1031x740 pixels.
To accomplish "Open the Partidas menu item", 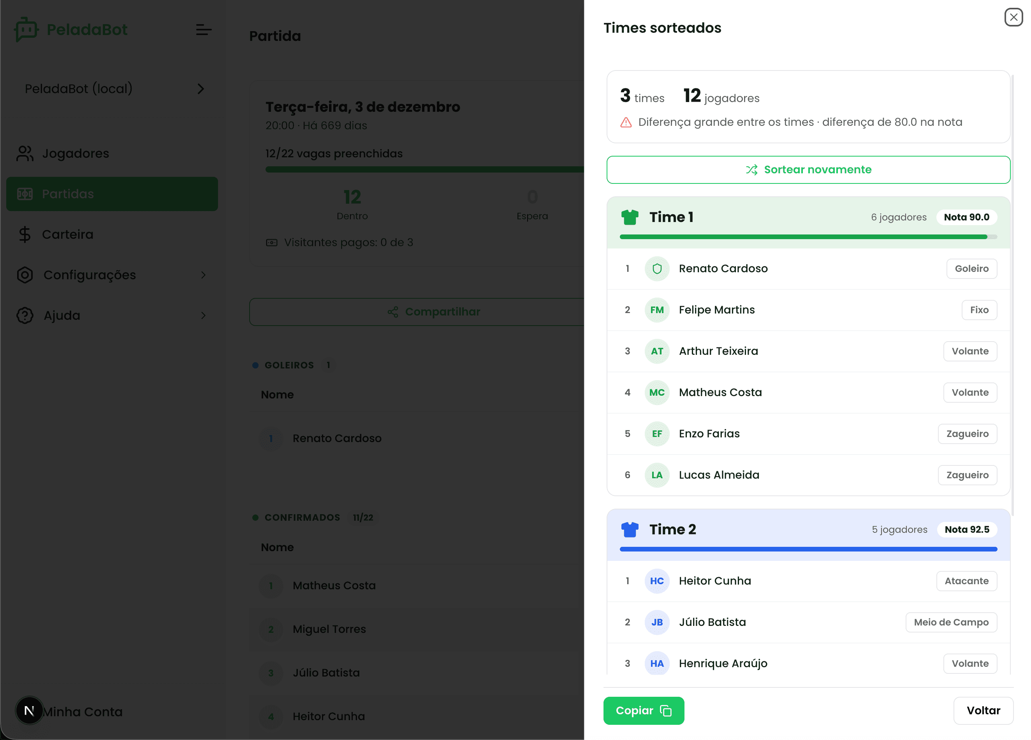I will pyautogui.click(x=112, y=194).
